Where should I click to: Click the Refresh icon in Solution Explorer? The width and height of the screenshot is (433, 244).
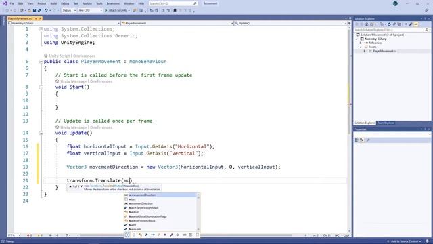pyautogui.click(x=389, y=24)
